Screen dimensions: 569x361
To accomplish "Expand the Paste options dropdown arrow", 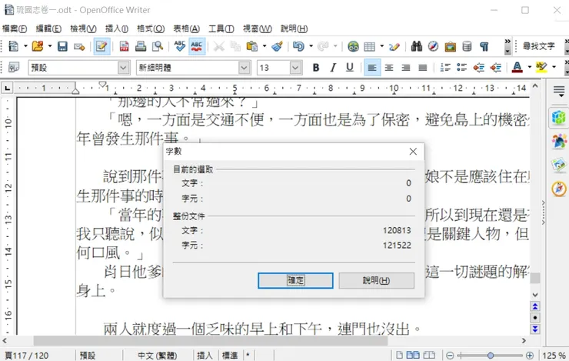I will pos(265,46).
